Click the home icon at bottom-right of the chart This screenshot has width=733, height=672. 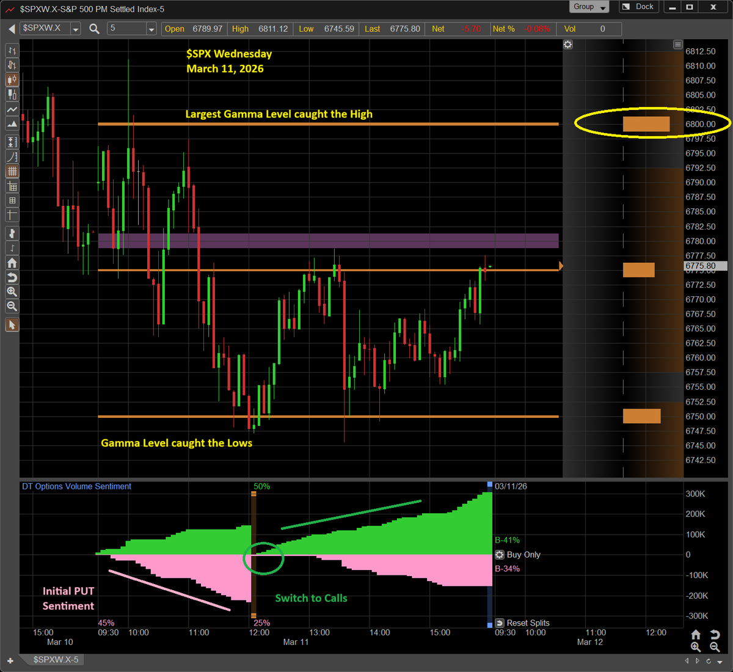pos(696,635)
